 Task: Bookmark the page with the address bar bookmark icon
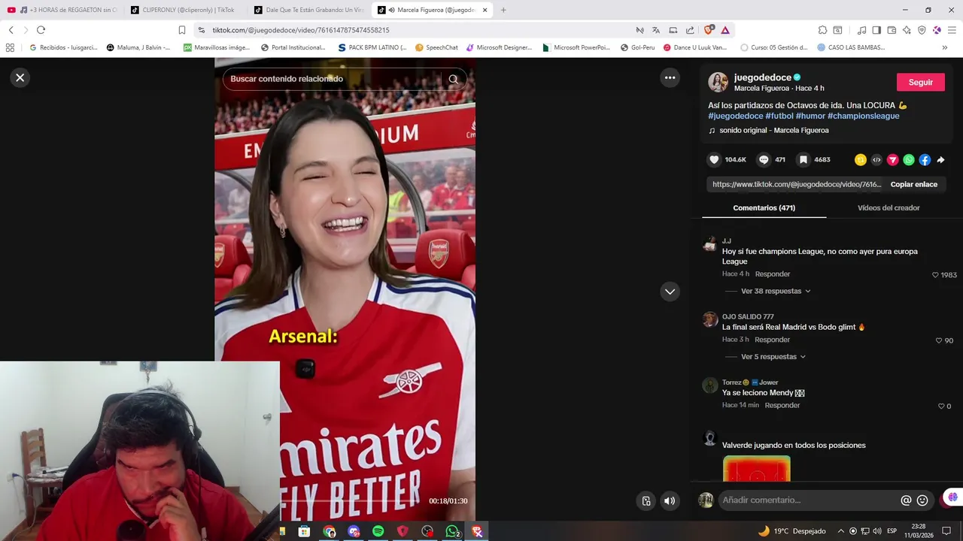[x=182, y=30]
